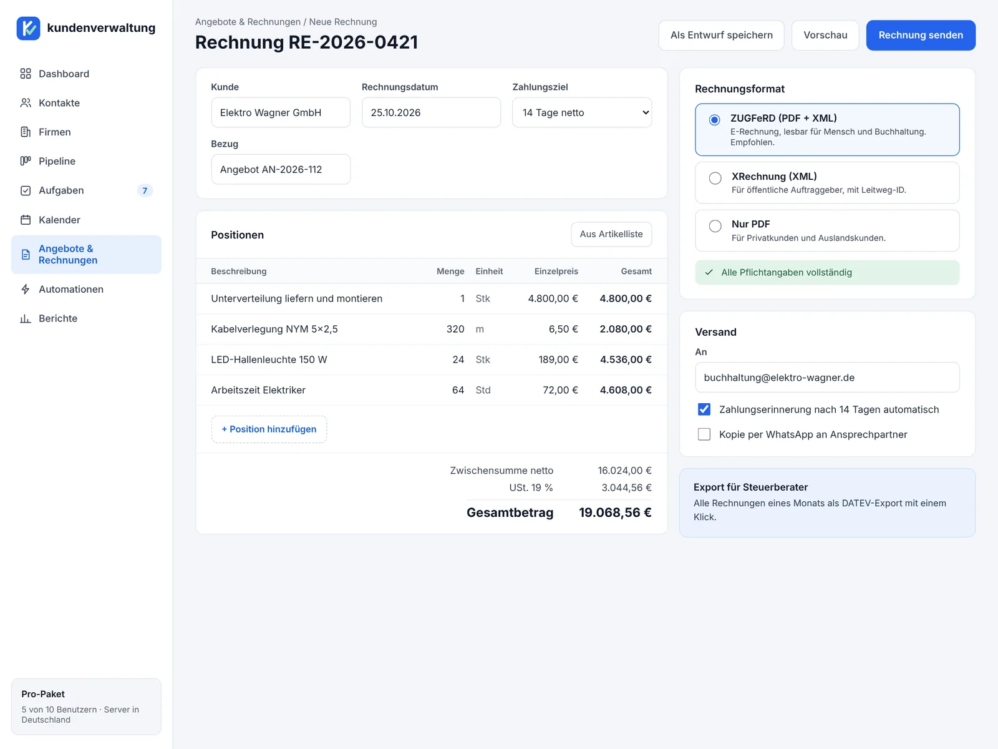Choose the Nur PDF format option
Viewport: 998px width, 749px height.
[x=827, y=230]
